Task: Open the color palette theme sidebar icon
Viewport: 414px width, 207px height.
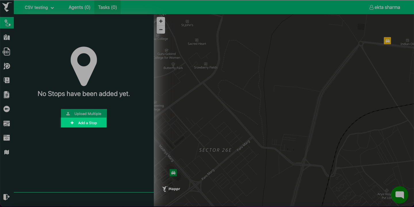Action: (7, 66)
